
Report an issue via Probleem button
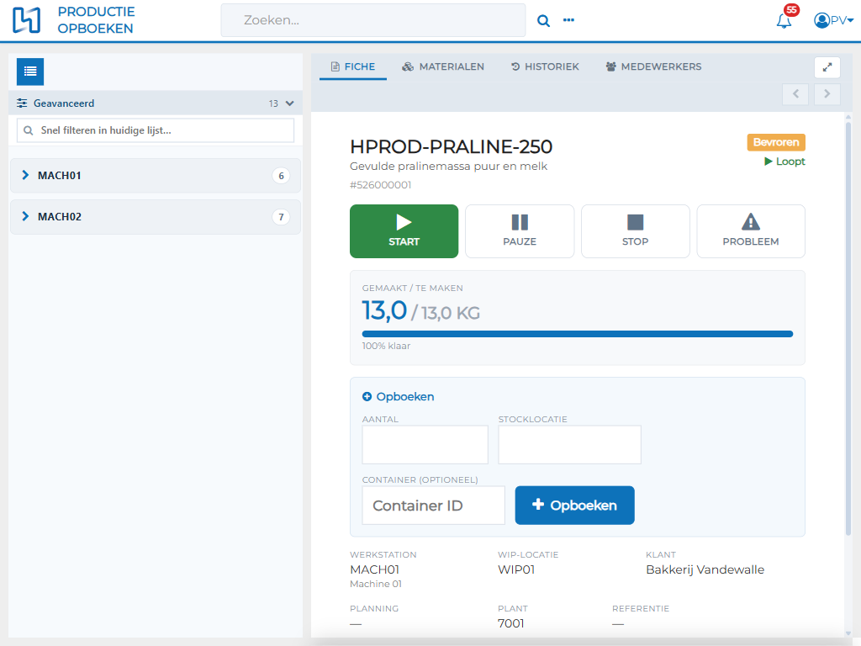pyautogui.click(x=751, y=231)
